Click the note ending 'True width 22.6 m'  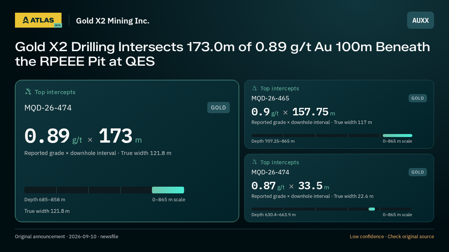312,196
